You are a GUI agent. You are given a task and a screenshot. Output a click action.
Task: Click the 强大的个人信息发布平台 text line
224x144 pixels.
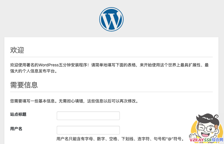click(33, 71)
